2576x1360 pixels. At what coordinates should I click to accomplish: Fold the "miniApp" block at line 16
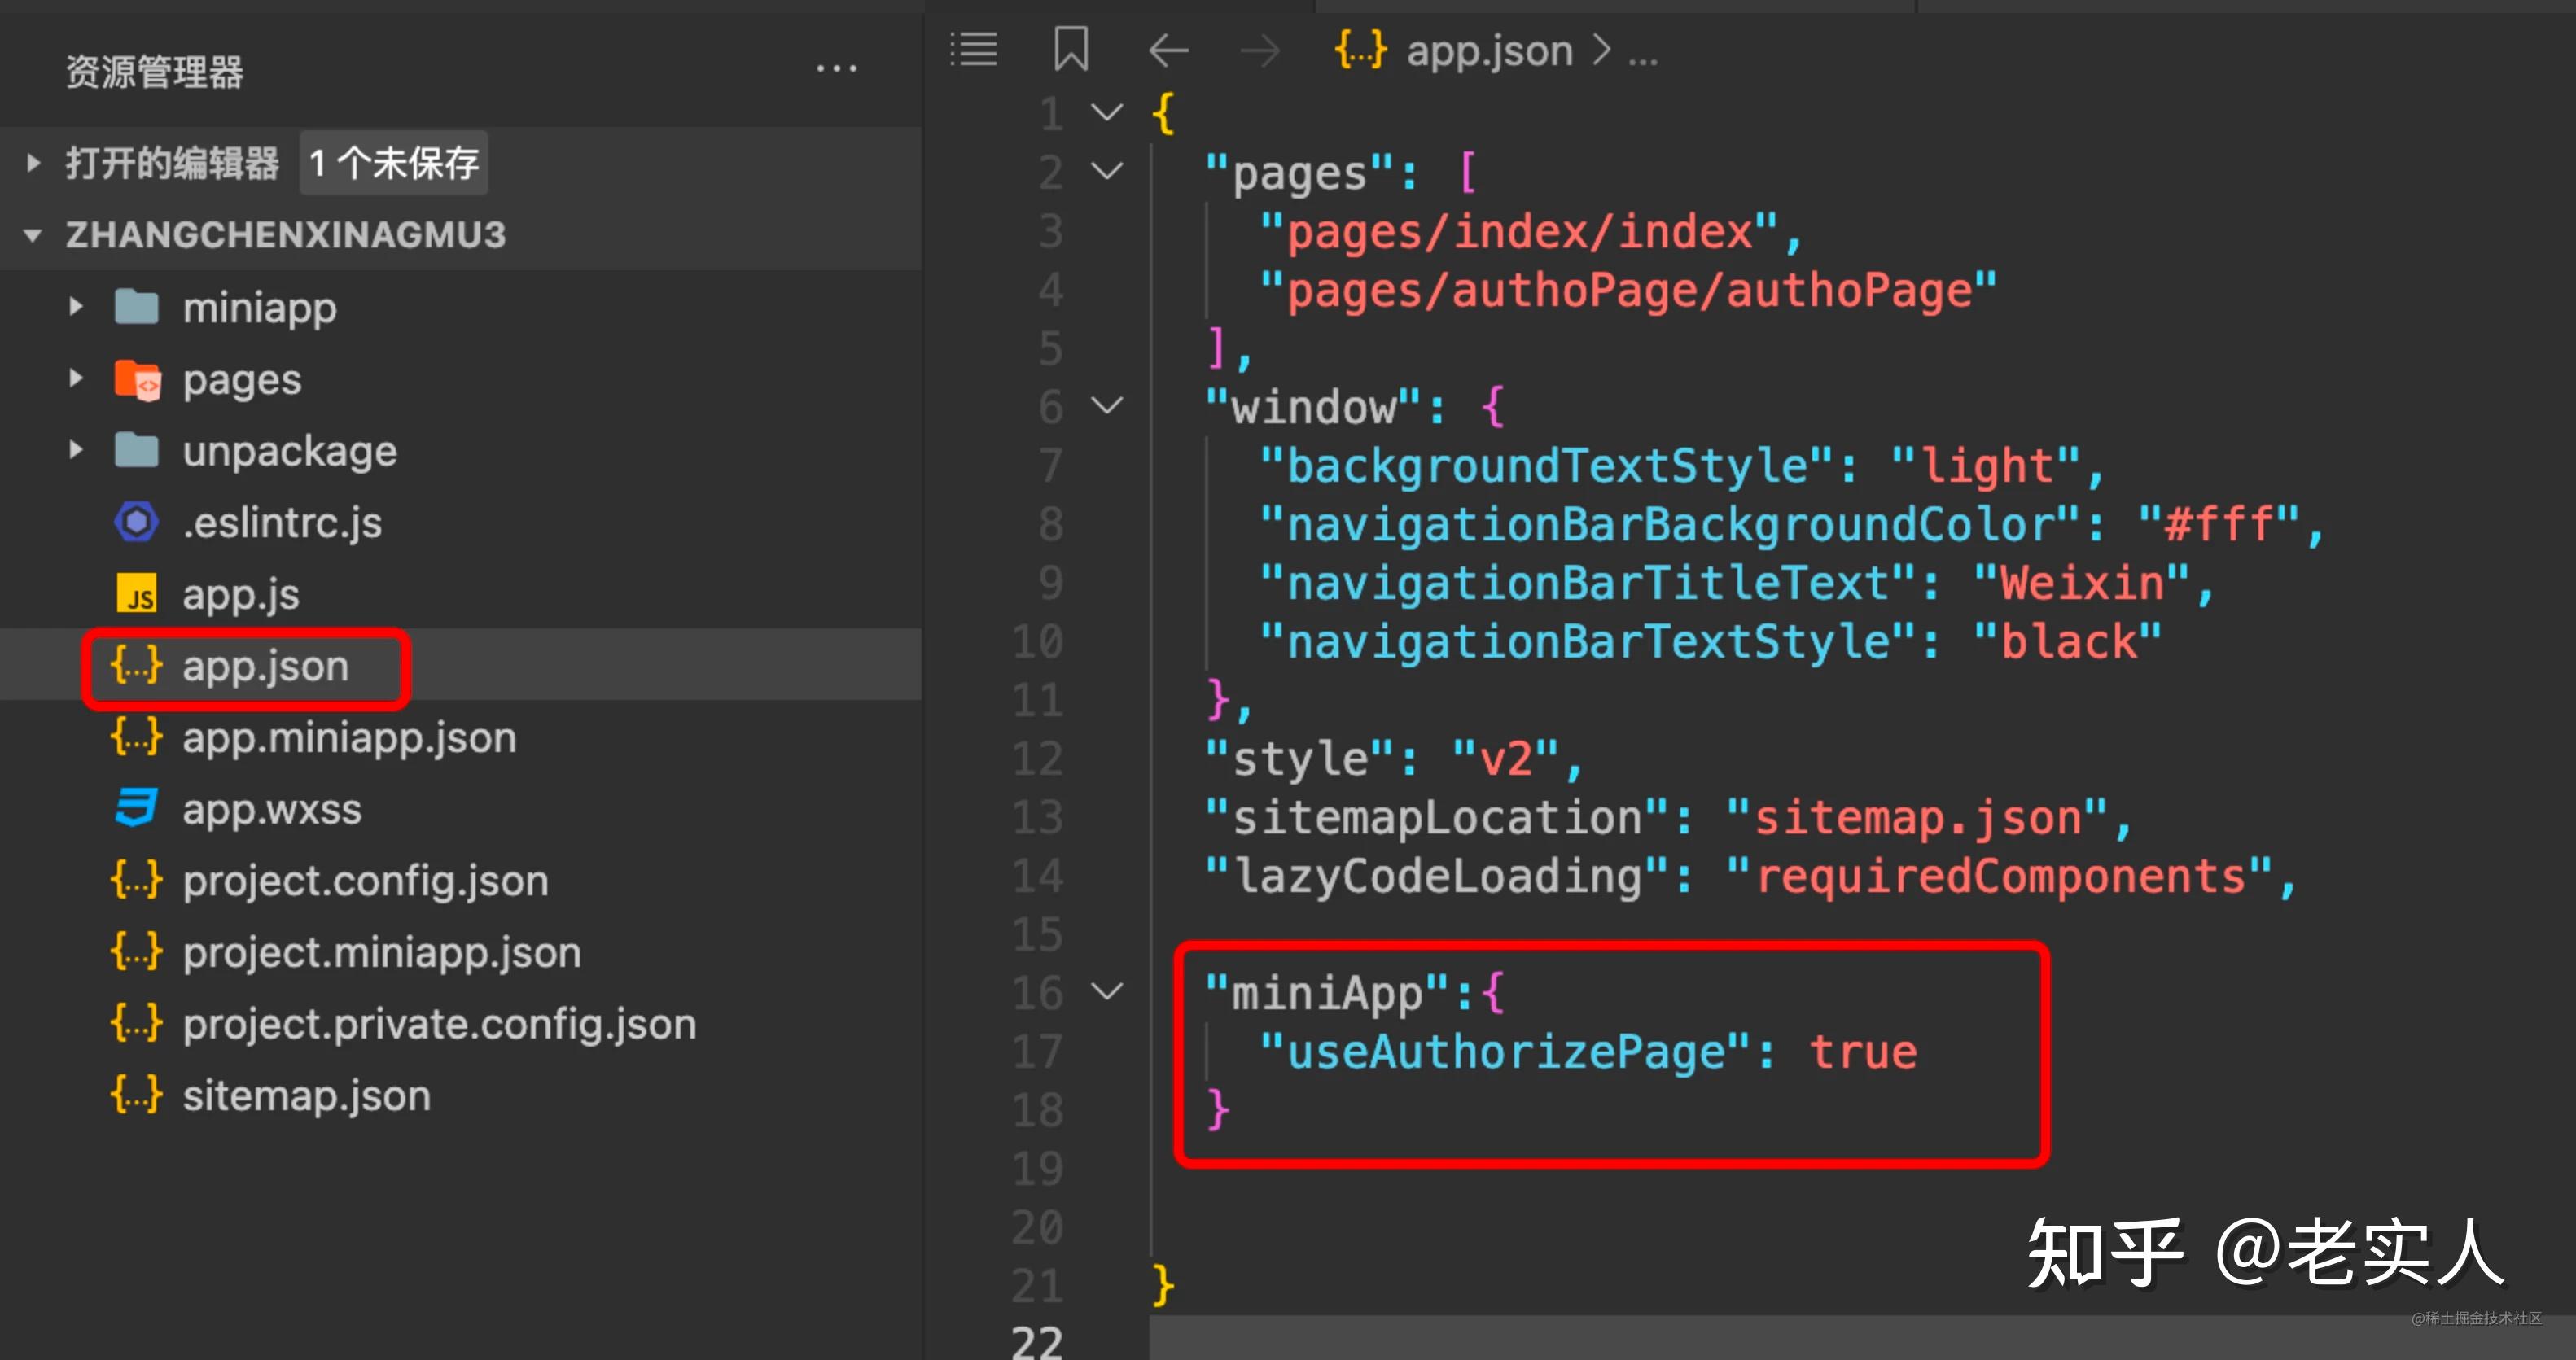(x=1106, y=992)
